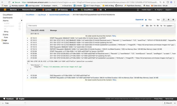Open the API Gateway shortcut
Viewport: 177px width, 106px height.
61,10
